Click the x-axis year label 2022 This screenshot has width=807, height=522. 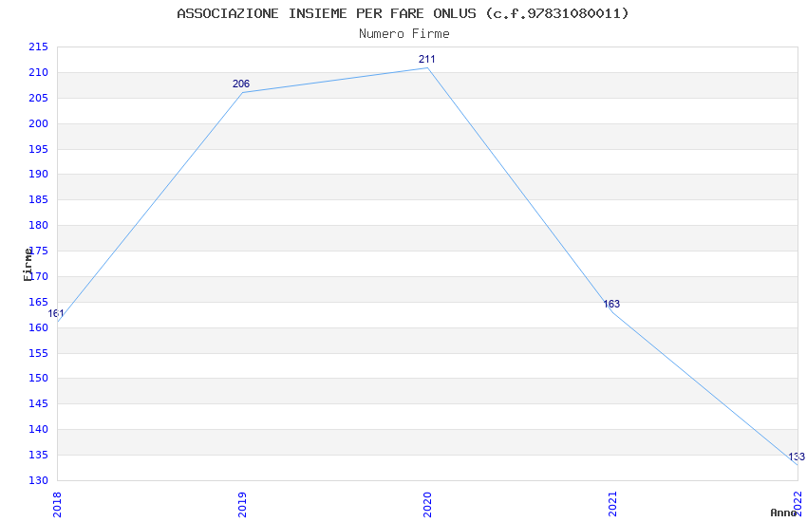click(x=798, y=503)
